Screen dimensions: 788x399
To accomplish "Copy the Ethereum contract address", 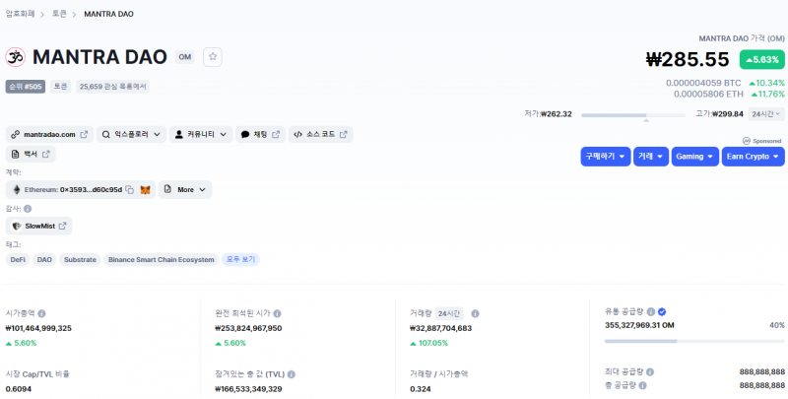I will 130,189.
